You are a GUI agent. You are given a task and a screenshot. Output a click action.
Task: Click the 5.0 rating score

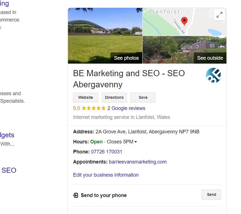(77, 108)
